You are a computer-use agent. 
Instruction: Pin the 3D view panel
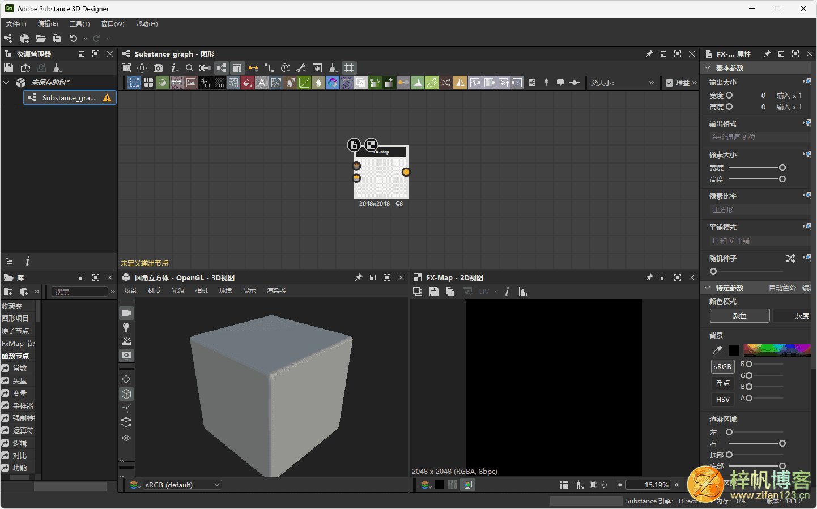pyautogui.click(x=359, y=277)
